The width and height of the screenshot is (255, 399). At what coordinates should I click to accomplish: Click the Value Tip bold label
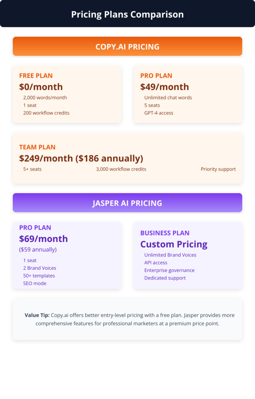point(37,315)
